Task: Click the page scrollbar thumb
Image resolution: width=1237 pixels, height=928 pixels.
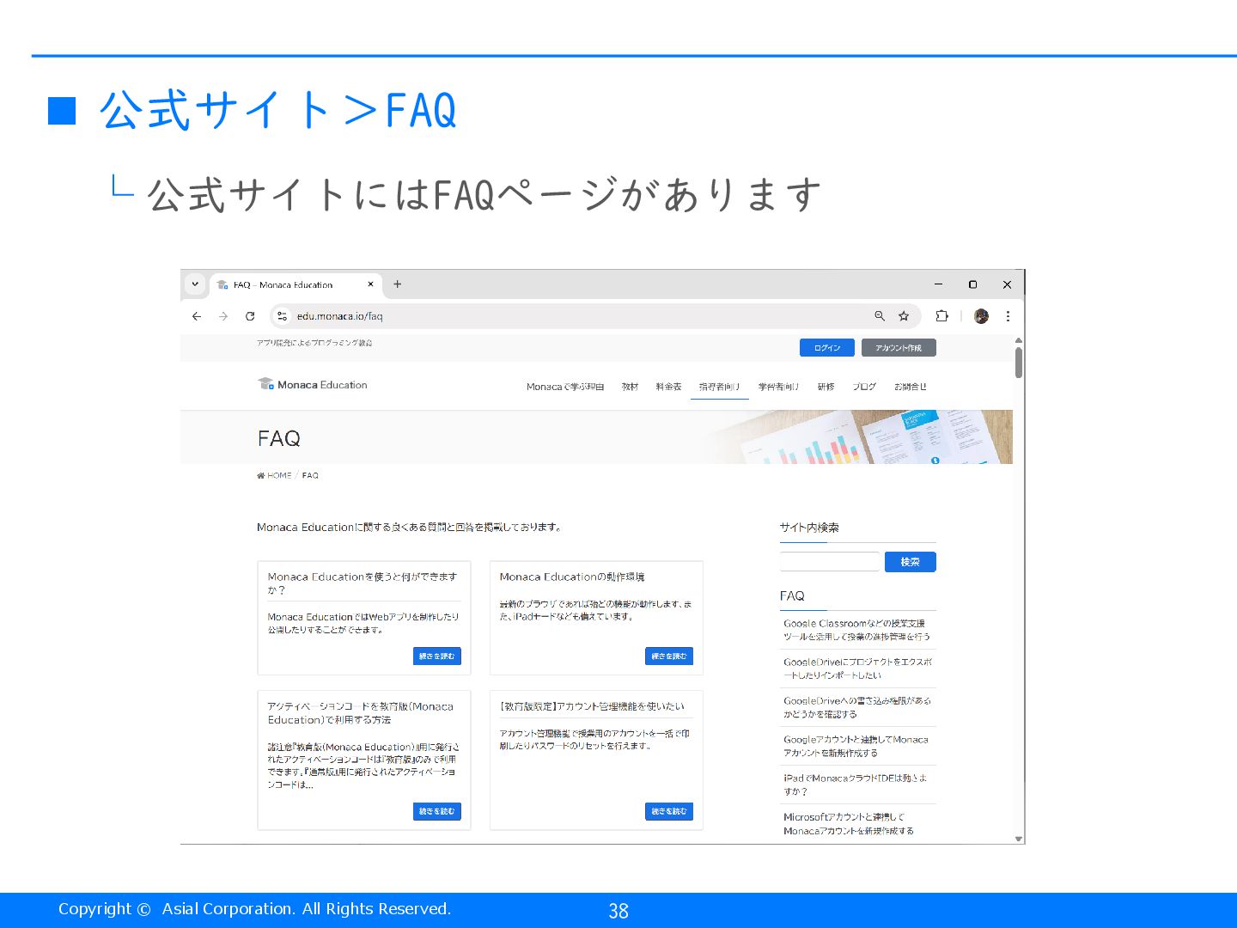Action: 1019,362
